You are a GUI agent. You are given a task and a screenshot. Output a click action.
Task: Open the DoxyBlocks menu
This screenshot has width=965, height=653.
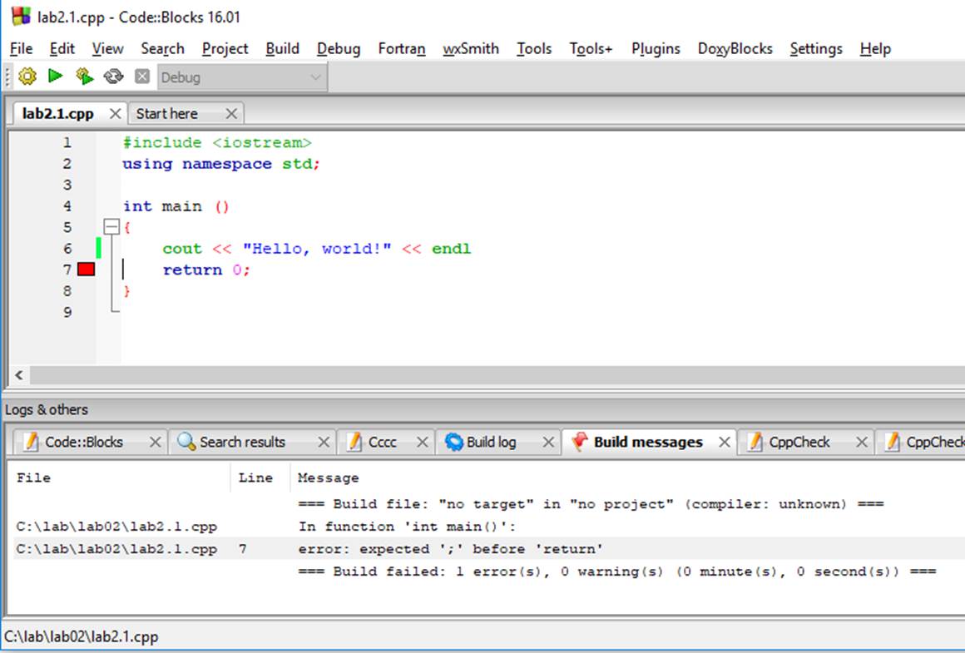(x=735, y=48)
